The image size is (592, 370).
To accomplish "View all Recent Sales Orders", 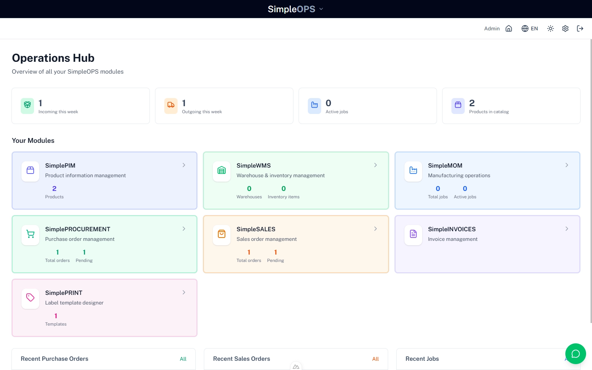I will pos(375,359).
